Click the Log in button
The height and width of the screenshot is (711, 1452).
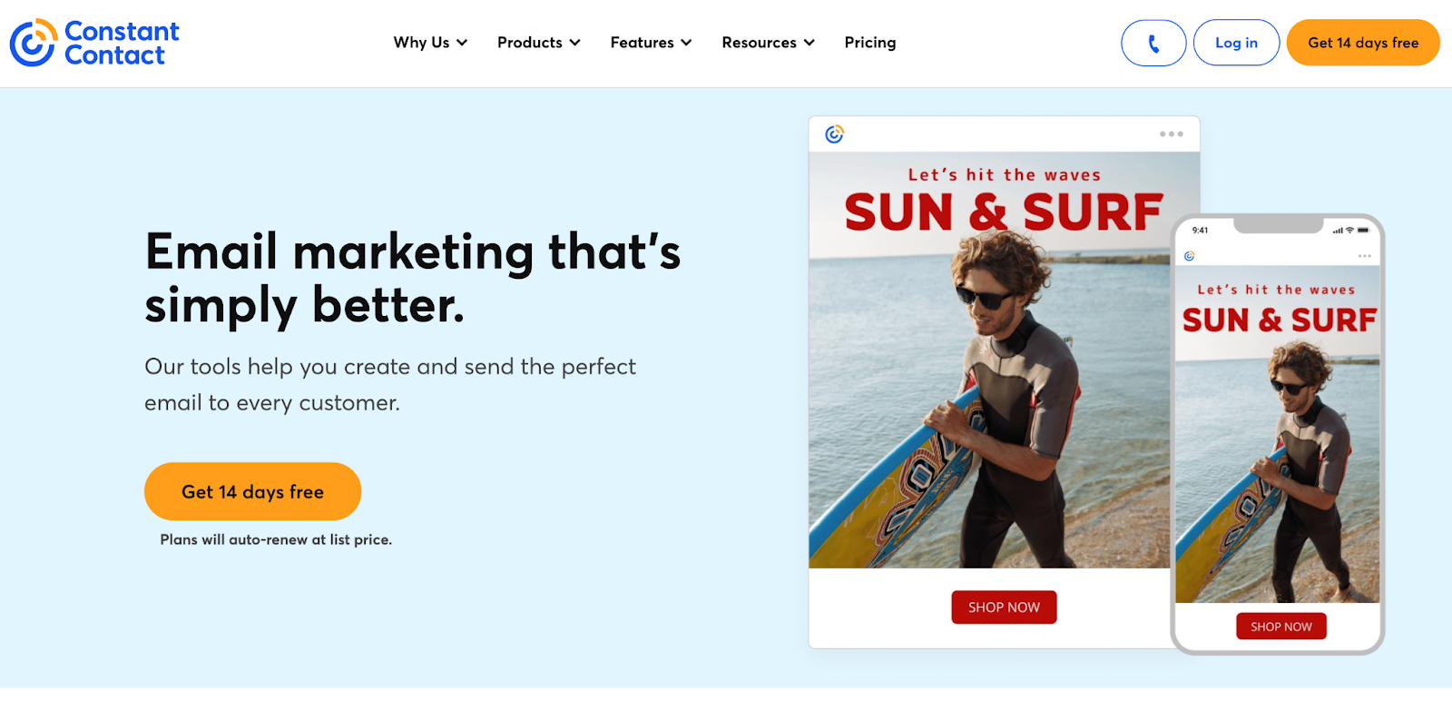(x=1236, y=43)
